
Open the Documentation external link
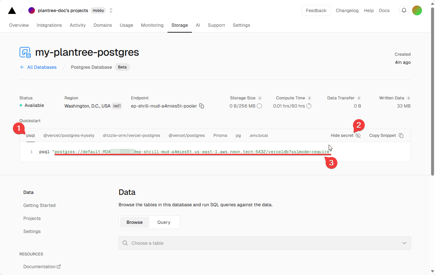[x=42, y=267]
